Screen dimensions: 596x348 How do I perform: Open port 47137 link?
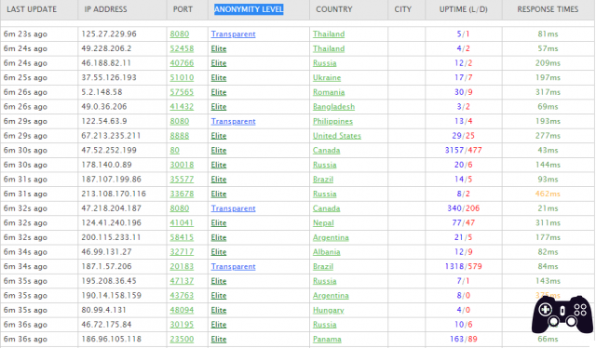182,281
